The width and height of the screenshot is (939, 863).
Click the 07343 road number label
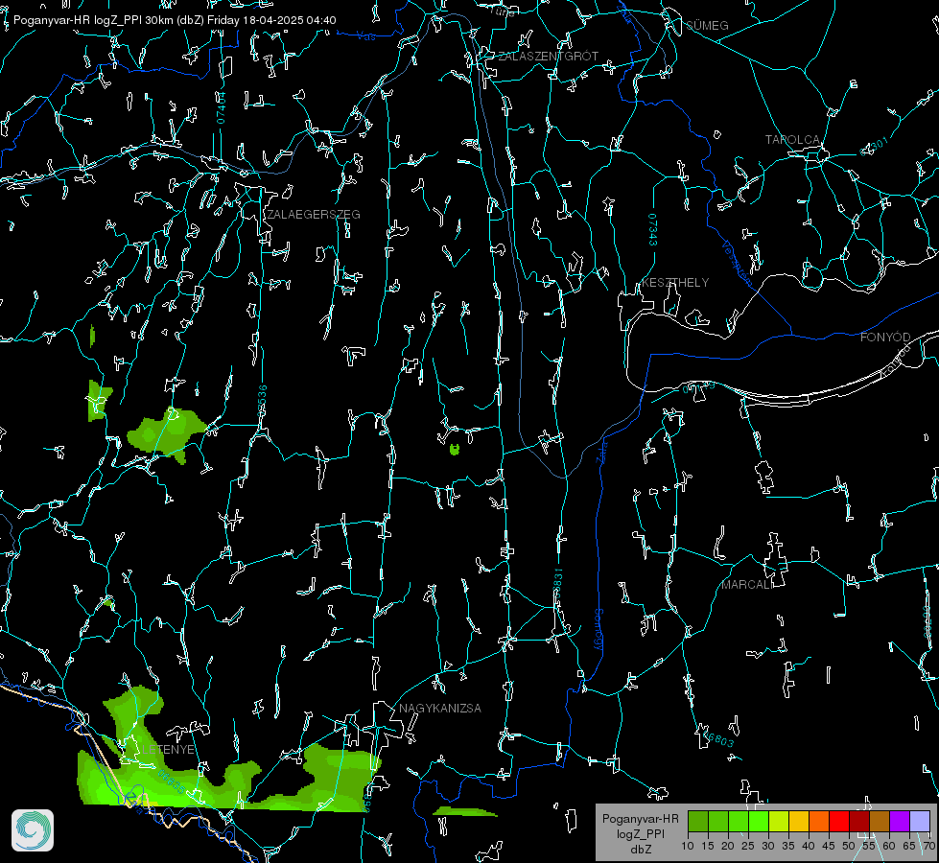pos(653,229)
